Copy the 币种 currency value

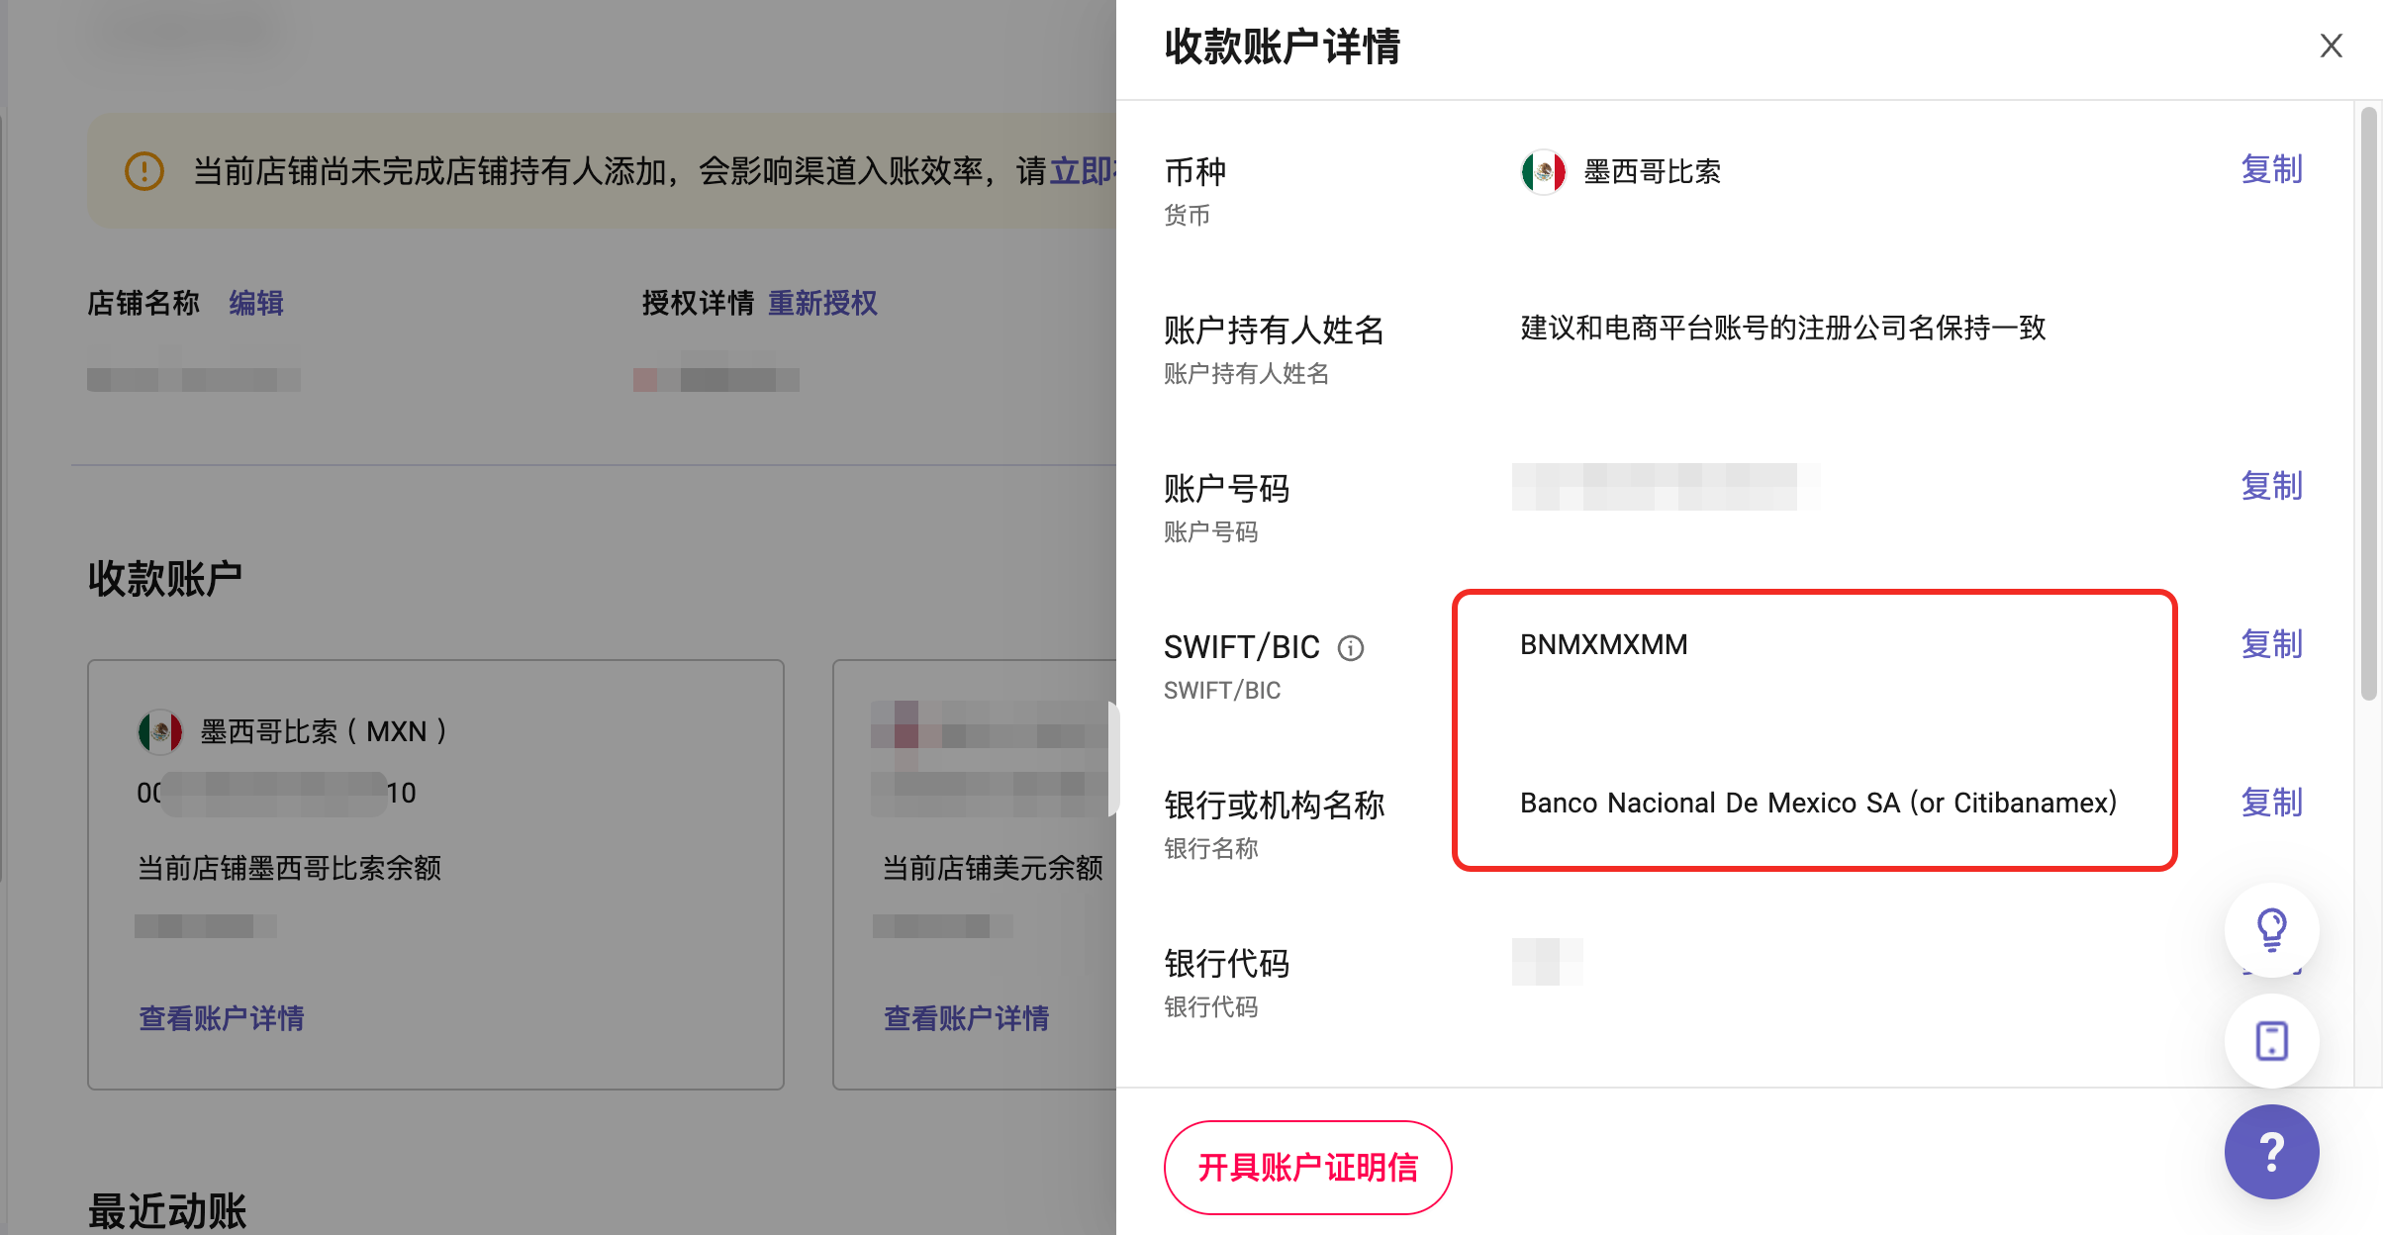click(2271, 170)
